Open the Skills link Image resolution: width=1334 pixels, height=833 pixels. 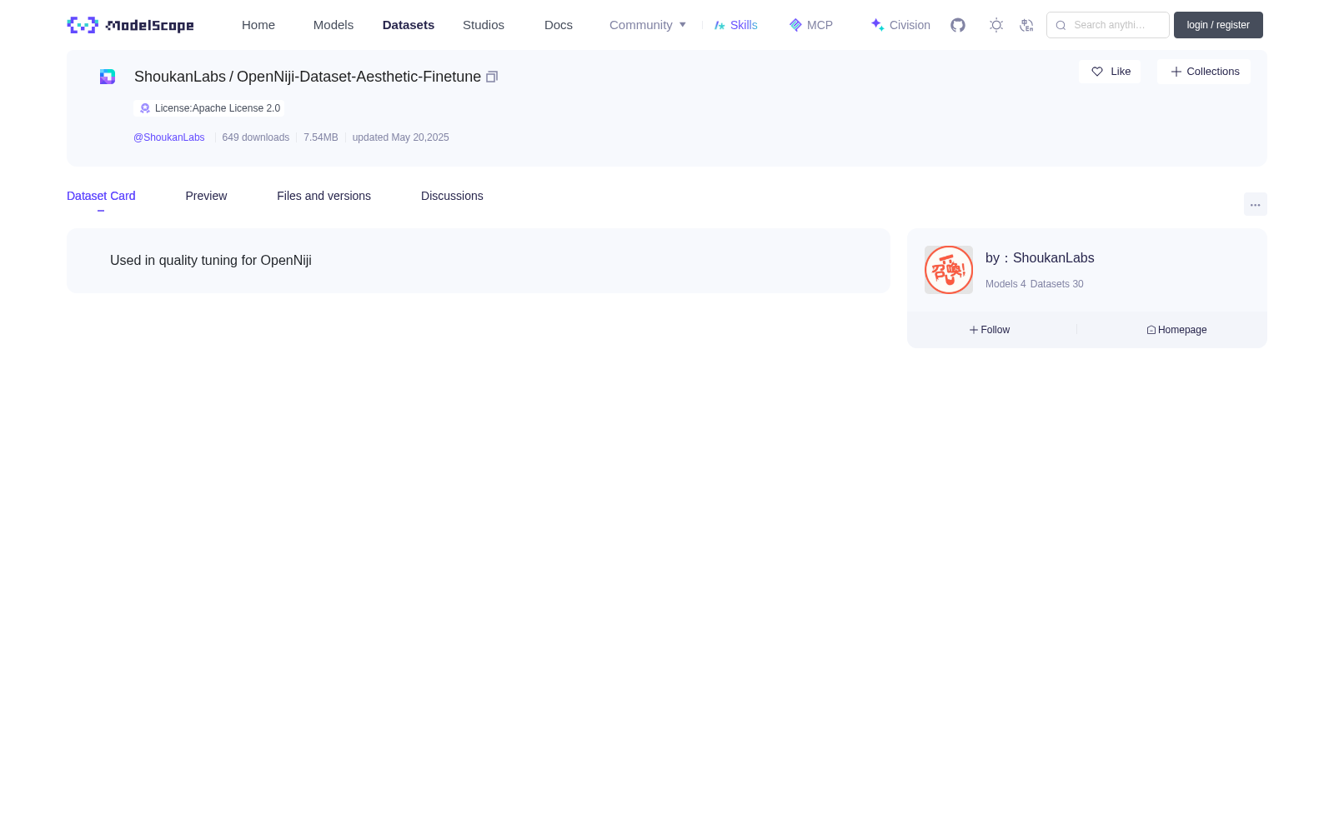click(x=736, y=25)
